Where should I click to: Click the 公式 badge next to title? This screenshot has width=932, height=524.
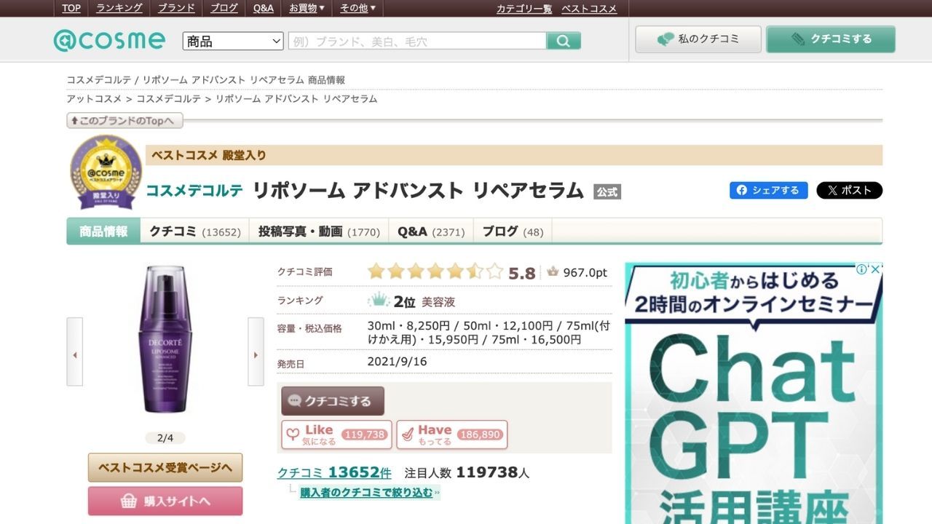coord(607,192)
